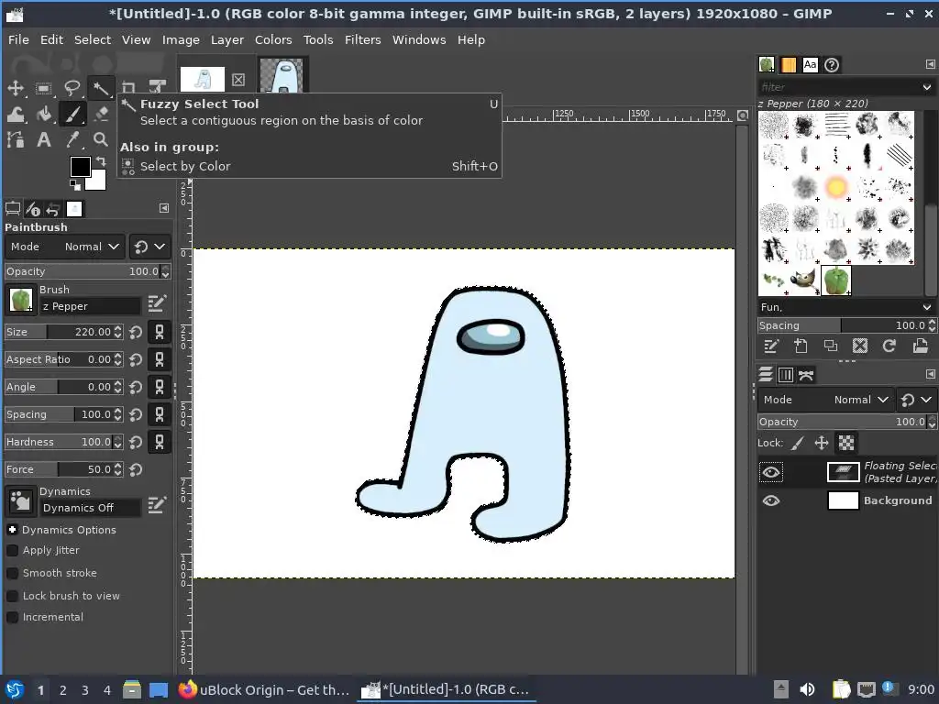Viewport: 939px width, 704px height.
Task: Open the File menu
Action: pyautogui.click(x=18, y=40)
